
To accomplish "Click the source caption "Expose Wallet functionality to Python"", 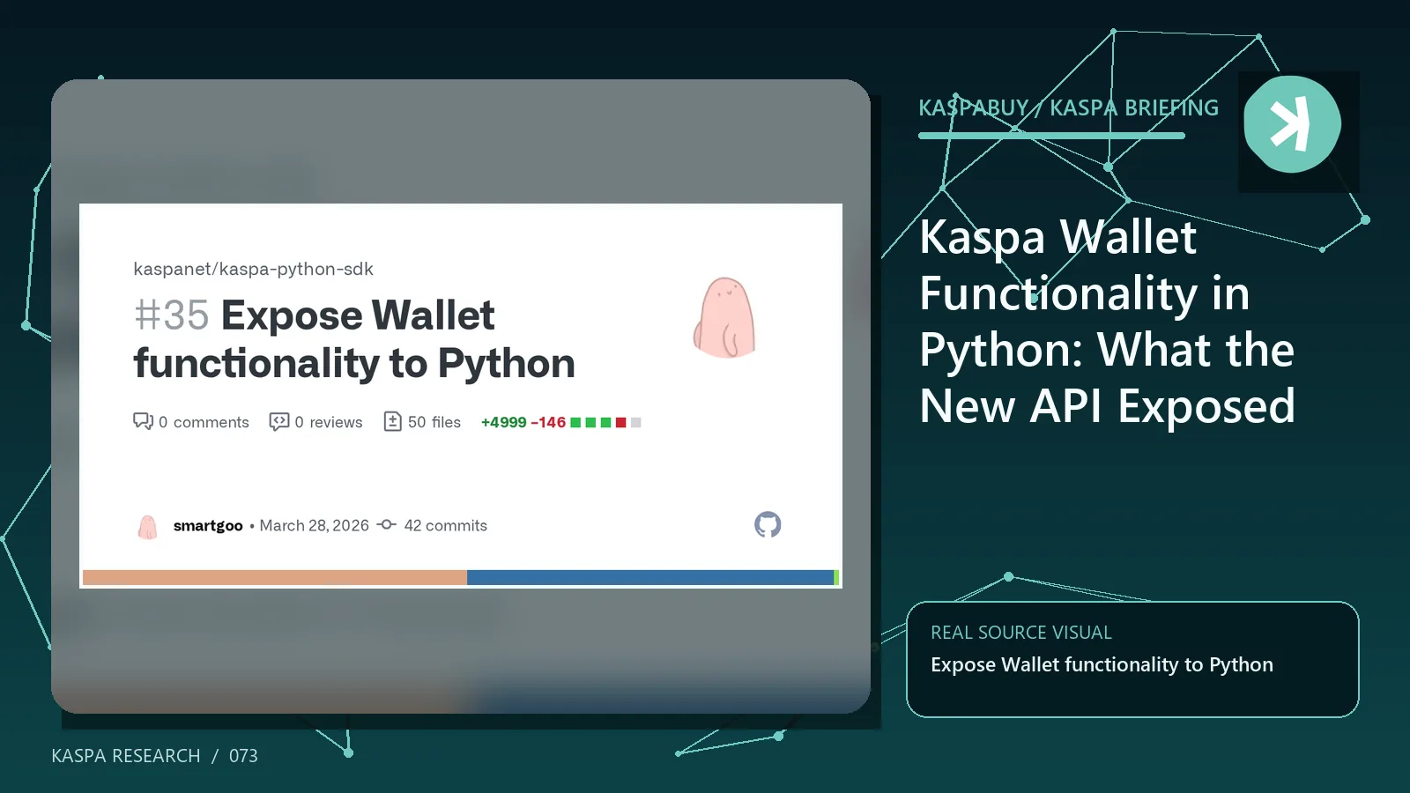I will pos(1102,664).
